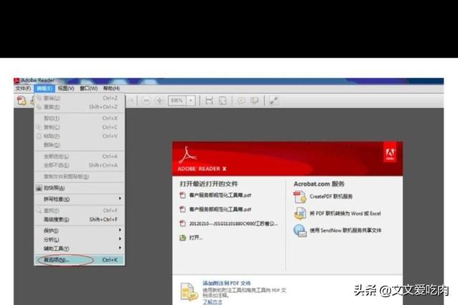Click the SendNow share files icon
The image size is (458, 305).
click(x=300, y=231)
